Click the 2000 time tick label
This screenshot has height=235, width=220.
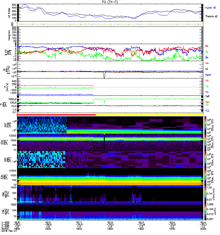pos(203,229)
